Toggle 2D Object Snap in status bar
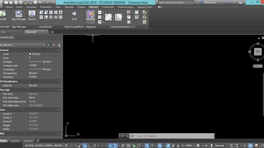 (x=115, y=146)
